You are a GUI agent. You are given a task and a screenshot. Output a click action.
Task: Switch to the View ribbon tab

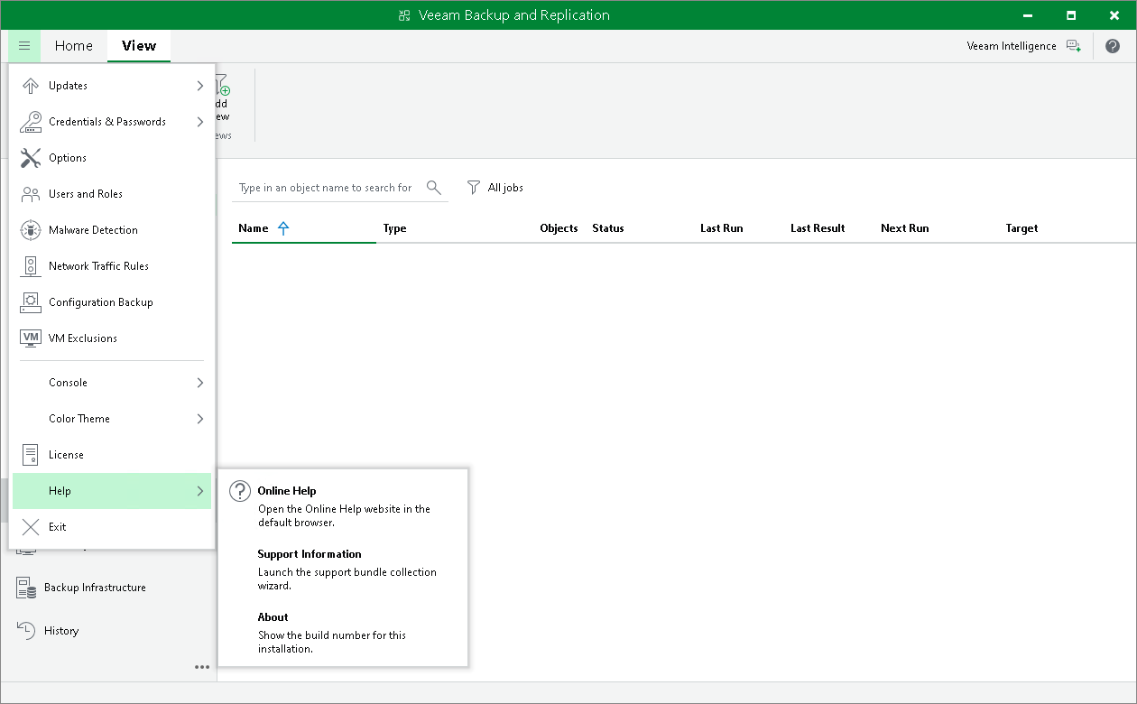139,46
